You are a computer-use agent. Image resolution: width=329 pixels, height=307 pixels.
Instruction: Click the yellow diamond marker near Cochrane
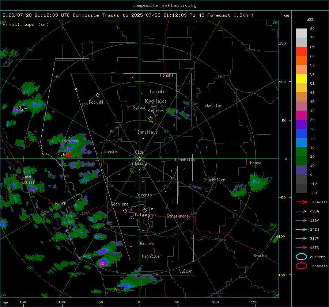click(125, 211)
